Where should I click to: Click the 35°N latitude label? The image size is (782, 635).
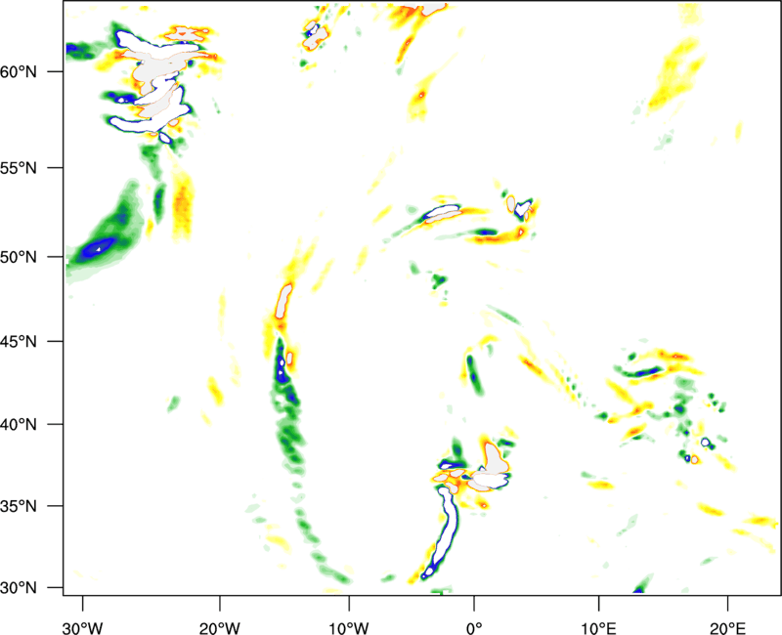[x=19, y=506]
